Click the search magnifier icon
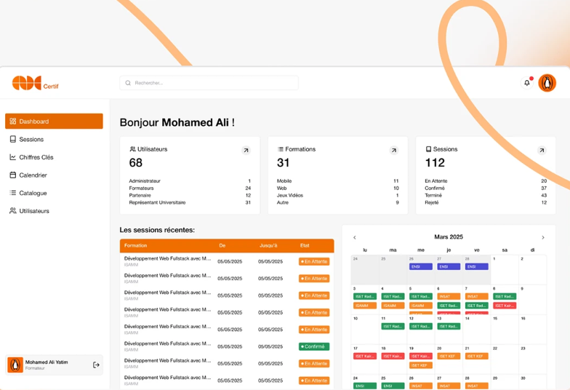Viewport: 570px width, 390px height. 128,83
